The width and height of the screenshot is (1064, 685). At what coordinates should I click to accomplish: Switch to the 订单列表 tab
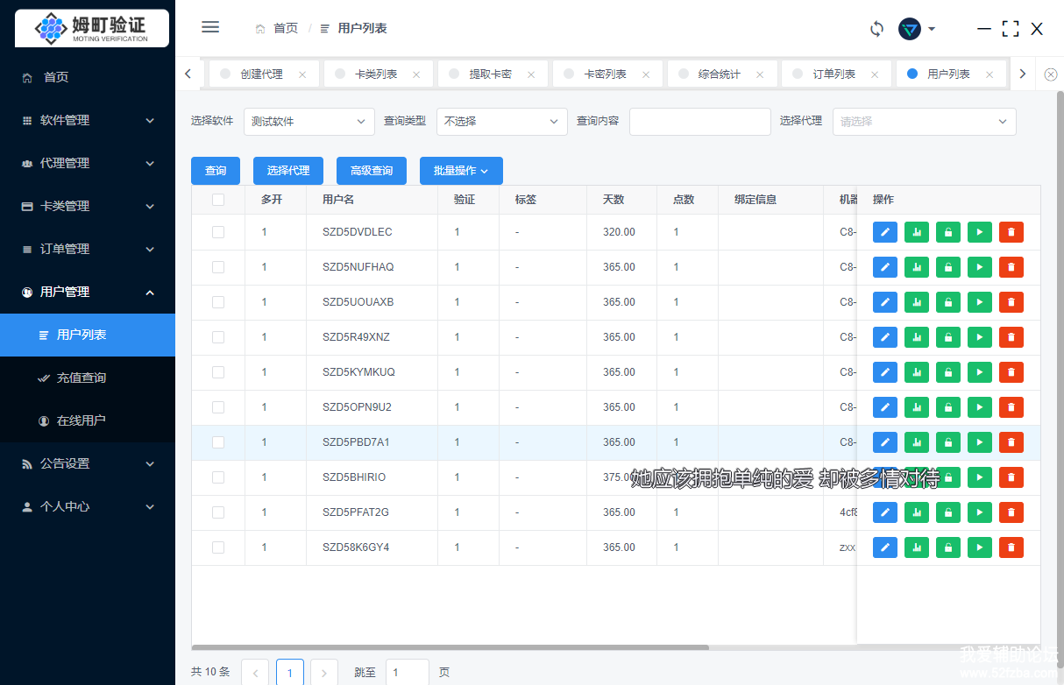click(833, 74)
